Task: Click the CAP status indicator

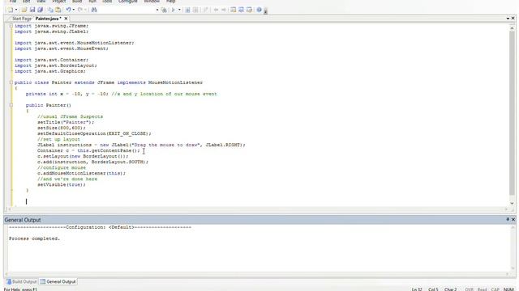Action: [x=495, y=289]
